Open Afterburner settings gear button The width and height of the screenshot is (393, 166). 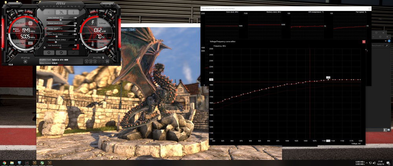(x=49, y=53)
